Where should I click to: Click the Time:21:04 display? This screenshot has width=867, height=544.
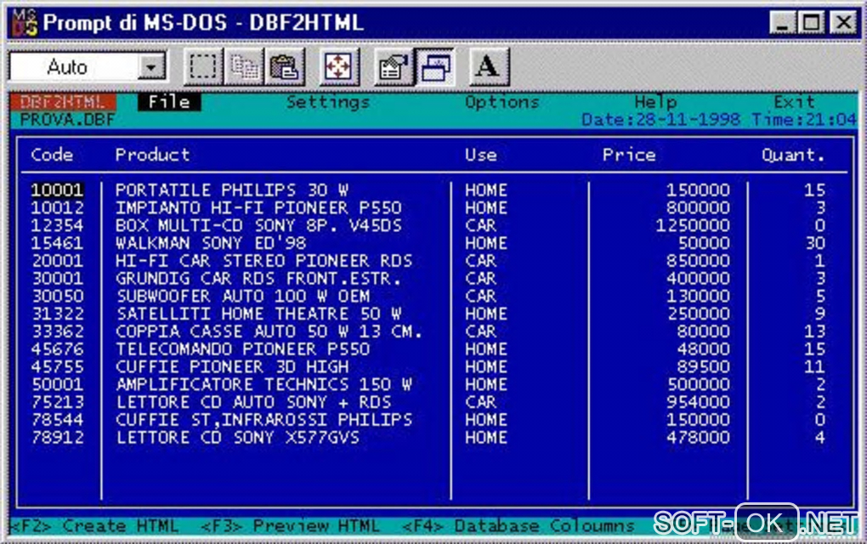[x=804, y=119]
